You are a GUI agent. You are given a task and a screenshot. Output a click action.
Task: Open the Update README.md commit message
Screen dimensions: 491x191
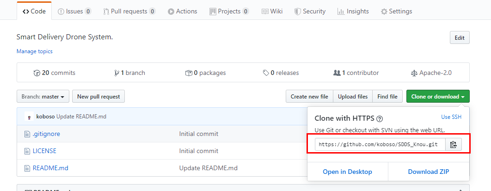click(81, 117)
